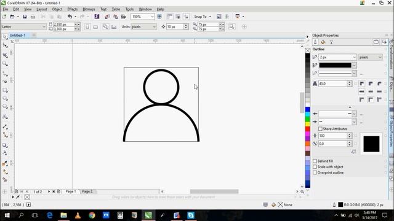Toggle the Share Attributes checkbox
The width and height of the screenshot is (394, 221).
point(320,129)
